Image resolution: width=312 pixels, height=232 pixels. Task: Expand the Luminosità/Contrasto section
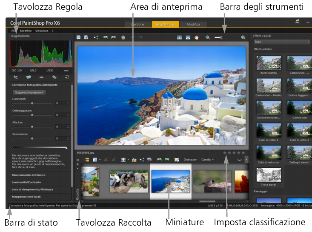[27, 182]
